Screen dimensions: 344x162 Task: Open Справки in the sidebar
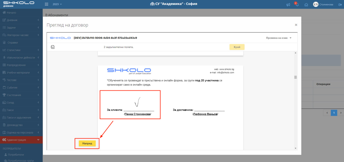point(13,42)
